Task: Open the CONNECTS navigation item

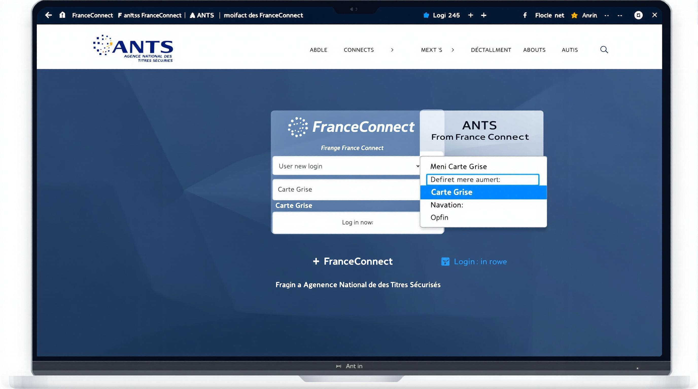Action: pyautogui.click(x=359, y=50)
